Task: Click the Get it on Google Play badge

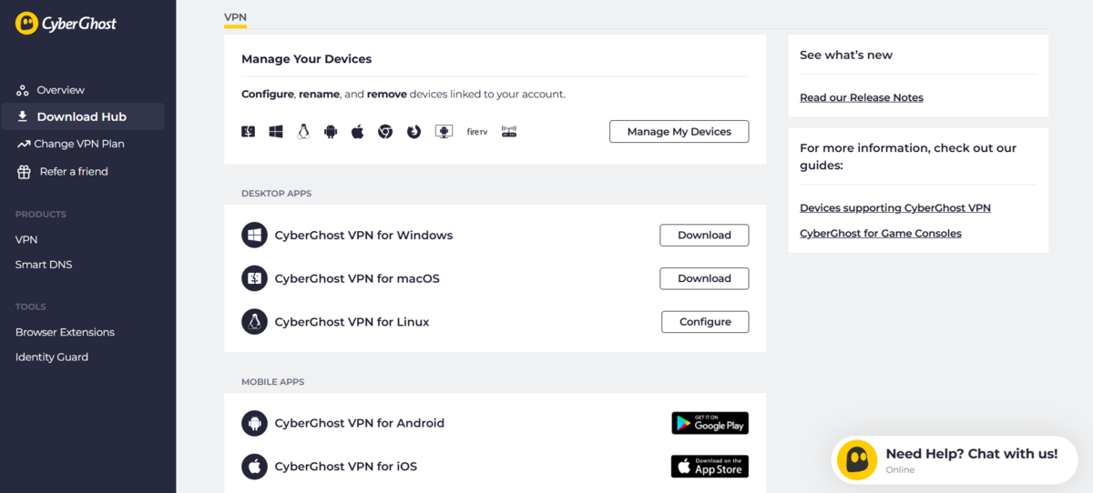Action: pos(710,423)
